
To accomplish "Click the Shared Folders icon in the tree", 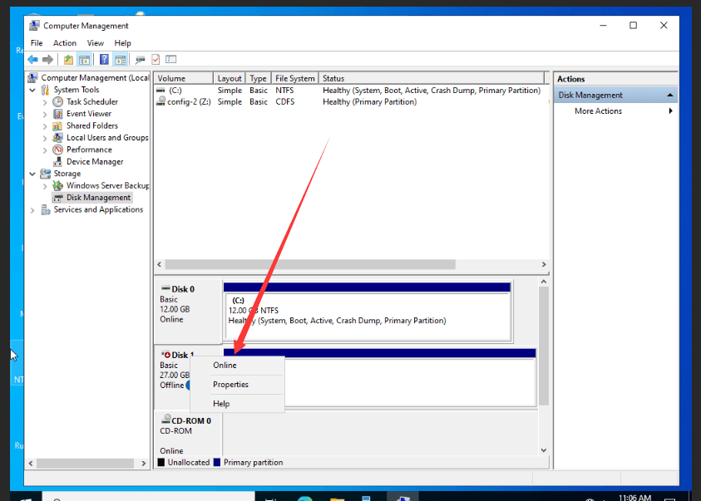I will 57,126.
